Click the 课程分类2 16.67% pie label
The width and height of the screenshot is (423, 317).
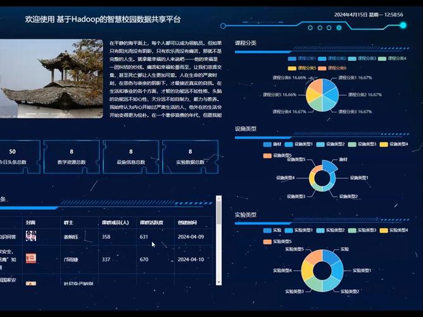pos(365,94)
